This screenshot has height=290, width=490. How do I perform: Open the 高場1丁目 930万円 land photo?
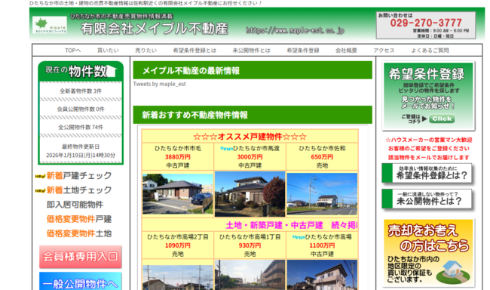[x=250, y=275]
